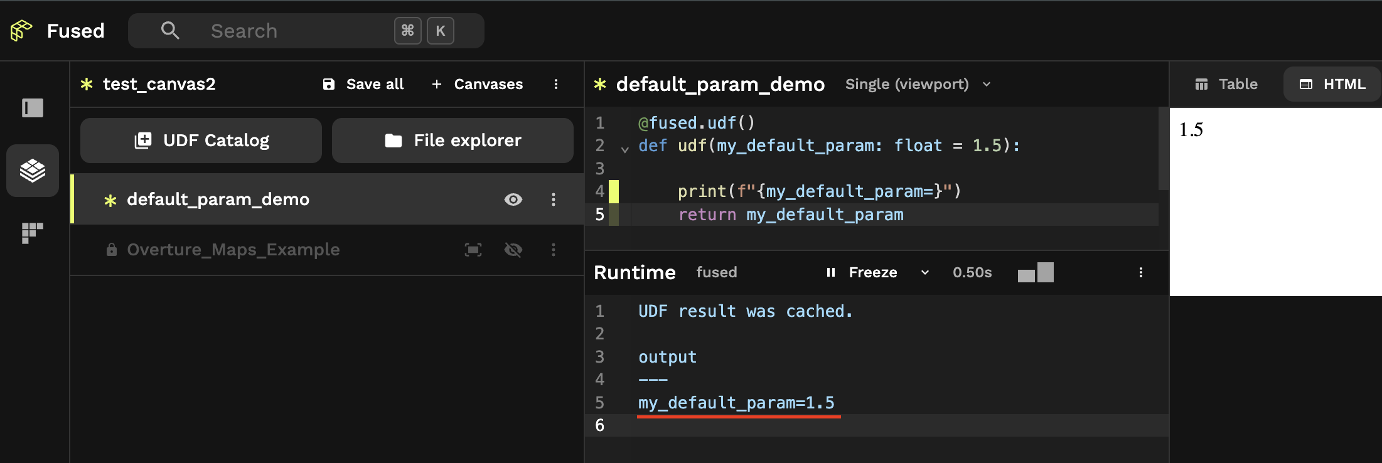This screenshot has height=463, width=1382.
Task: Zoom to Overture_Maps_Example layer extent icon
Action: pos(473,250)
